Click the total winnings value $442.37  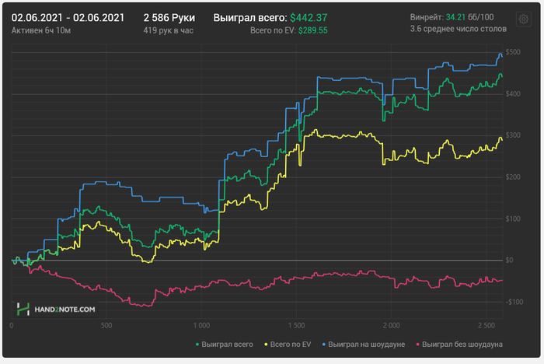click(x=309, y=18)
